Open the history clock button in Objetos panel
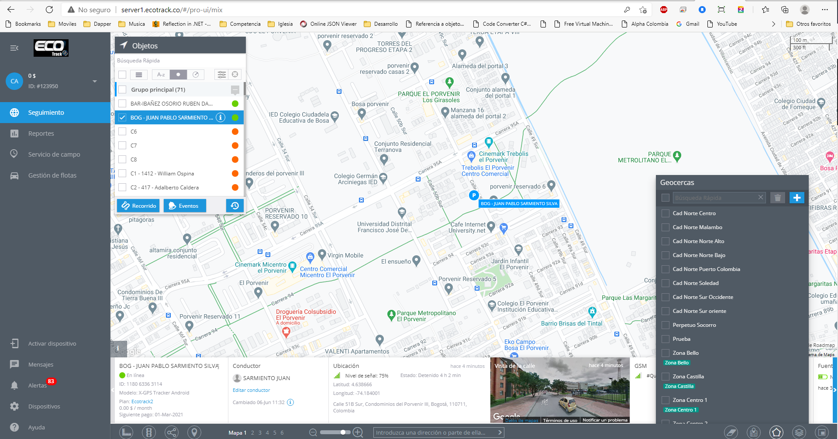The image size is (838, 439). (x=235, y=206)
